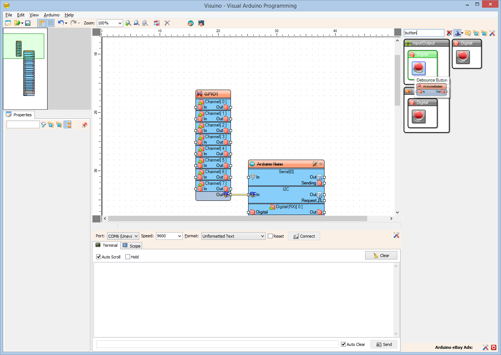Clear the component search filter with red X
The width and height of the screenshot is (501, 355).
[x=449, y=33]
